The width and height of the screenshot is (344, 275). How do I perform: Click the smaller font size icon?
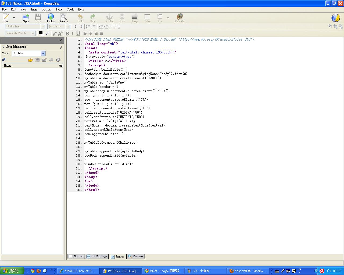(x=55, y=34)
